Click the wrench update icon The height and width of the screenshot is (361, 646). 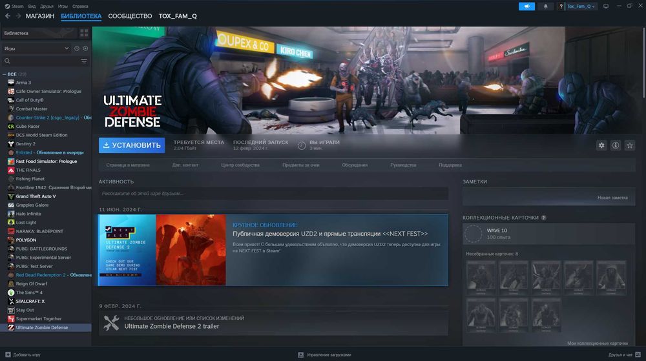pyautogui.click(x=111, y=323)
